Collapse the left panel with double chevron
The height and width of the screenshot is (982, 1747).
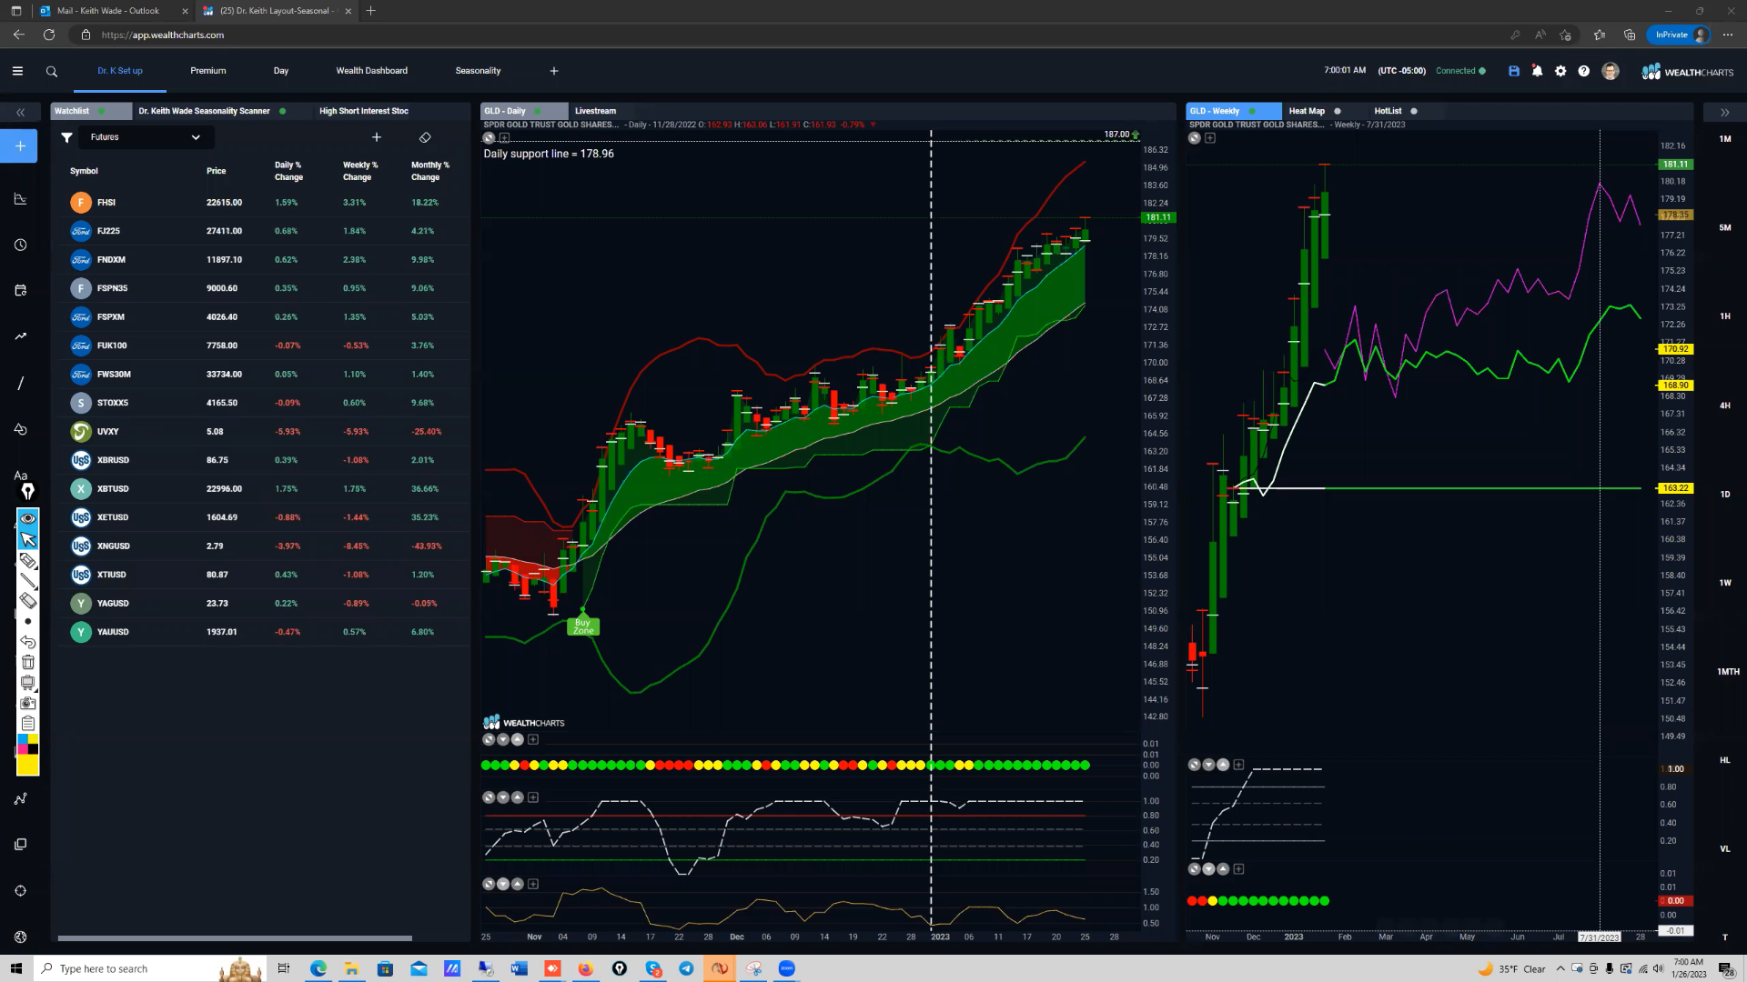[x=20, y=112]
